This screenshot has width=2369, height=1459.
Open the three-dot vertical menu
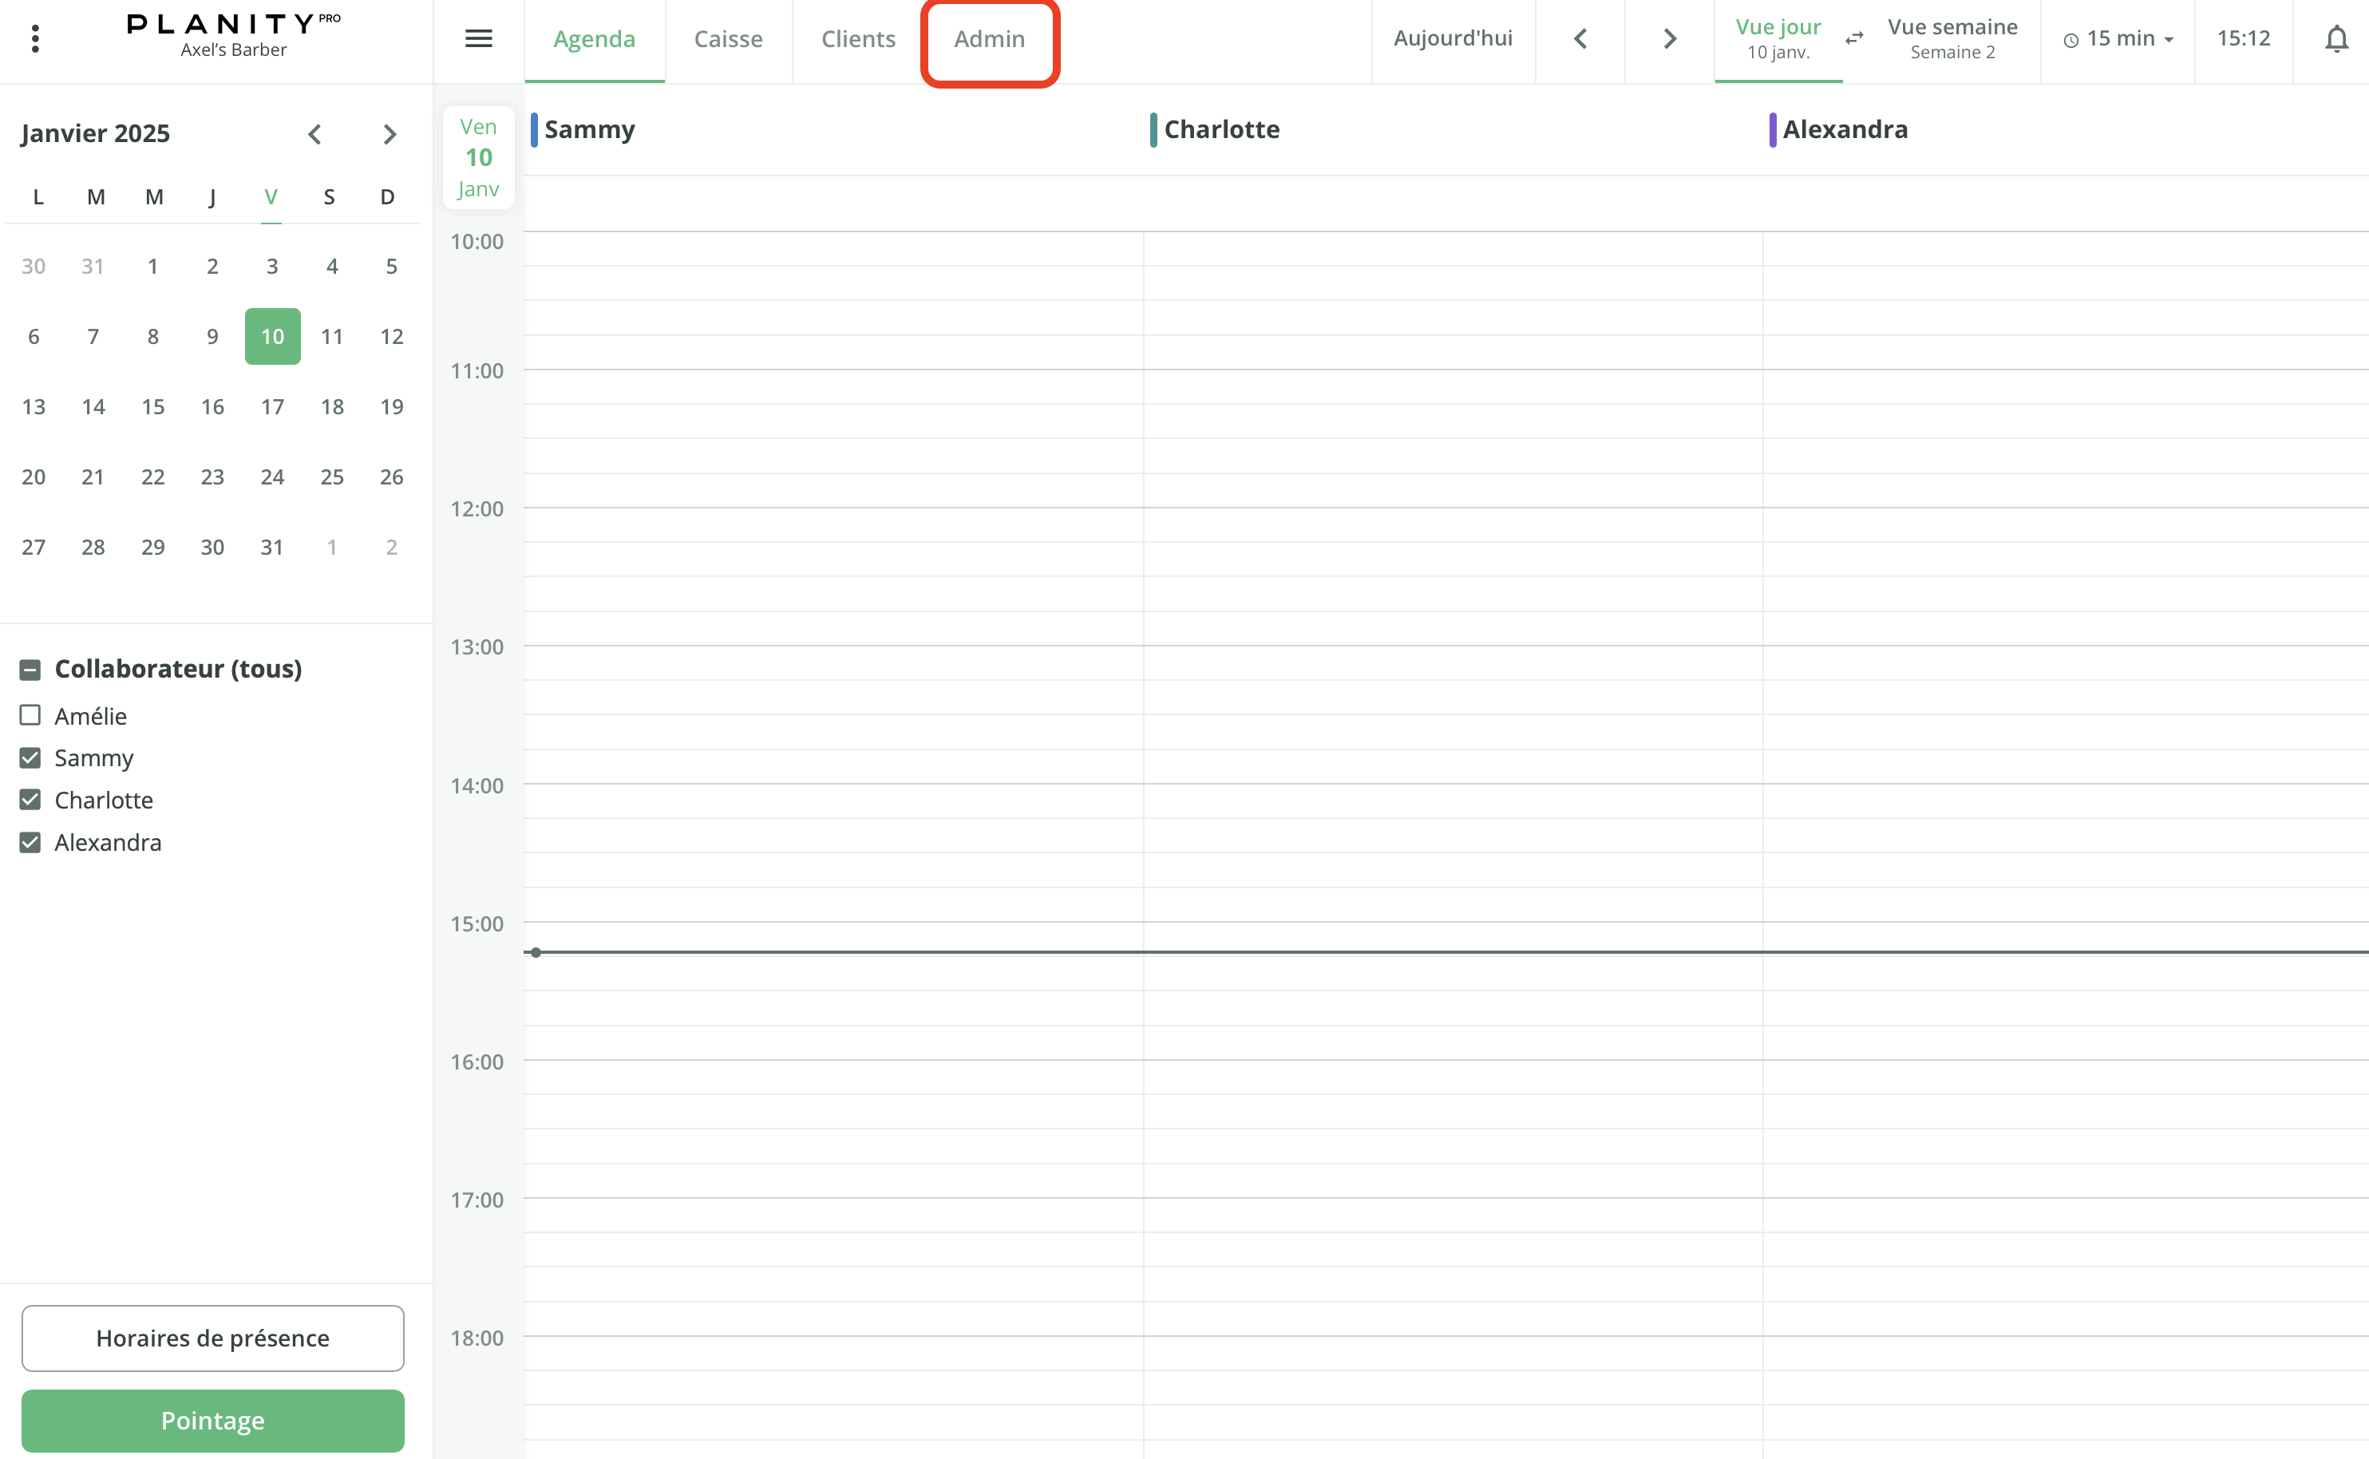35,38
